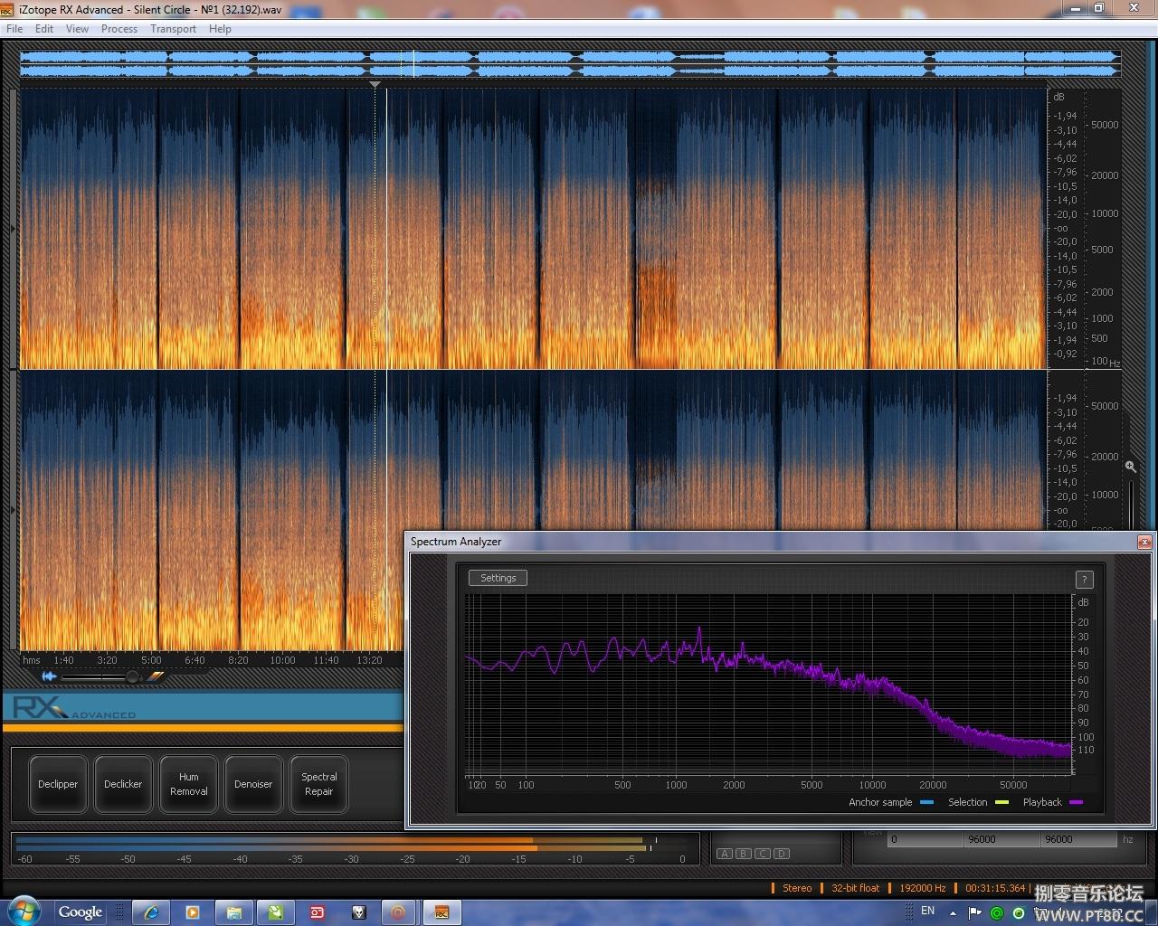Click the waveform view icon beside opacity slider

coord(49,676)
